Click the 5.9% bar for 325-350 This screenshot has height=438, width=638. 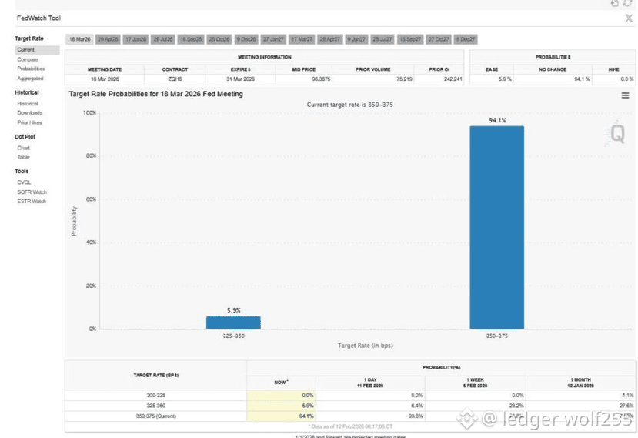[x=233, y=323]
